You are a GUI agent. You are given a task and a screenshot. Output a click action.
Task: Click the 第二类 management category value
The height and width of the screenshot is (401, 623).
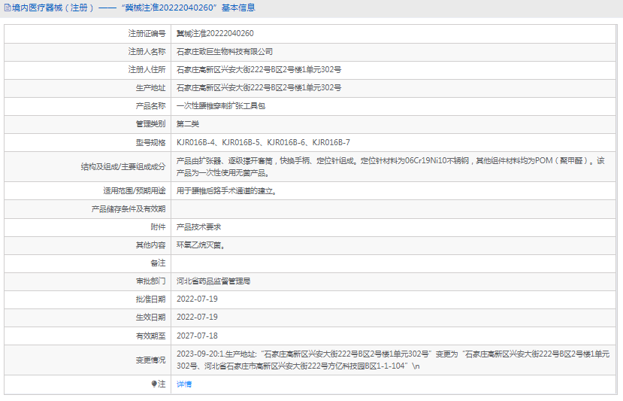(x=188, y=124)
